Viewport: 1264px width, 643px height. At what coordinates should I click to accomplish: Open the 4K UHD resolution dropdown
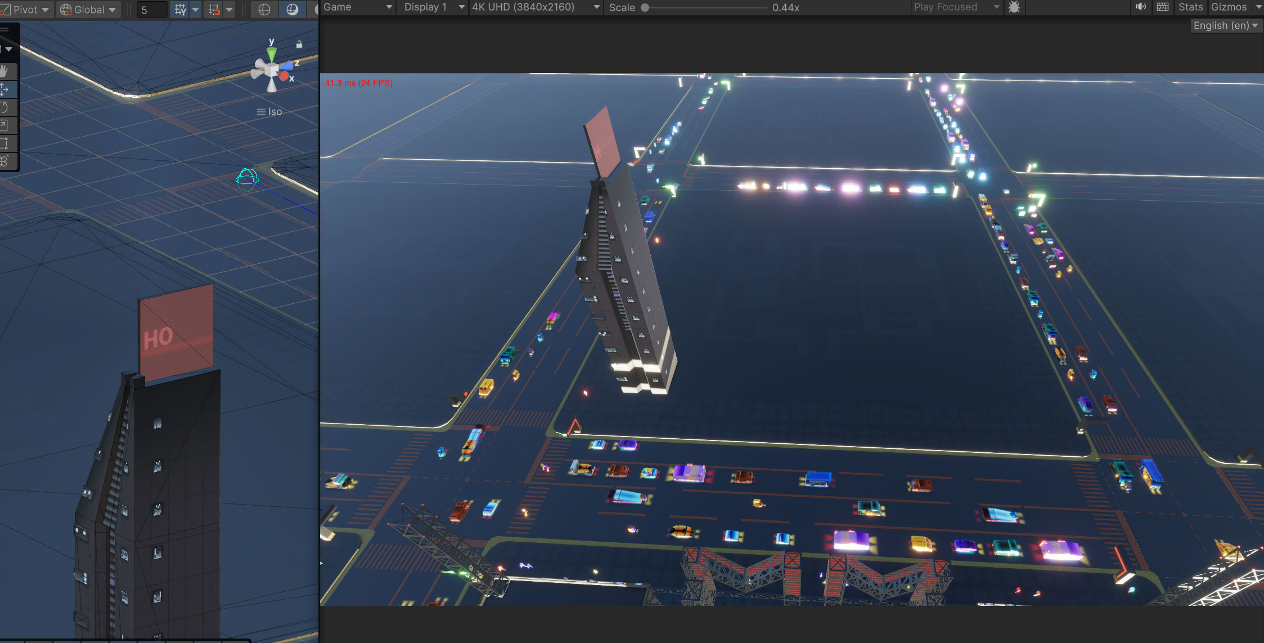tap(536, 7)
